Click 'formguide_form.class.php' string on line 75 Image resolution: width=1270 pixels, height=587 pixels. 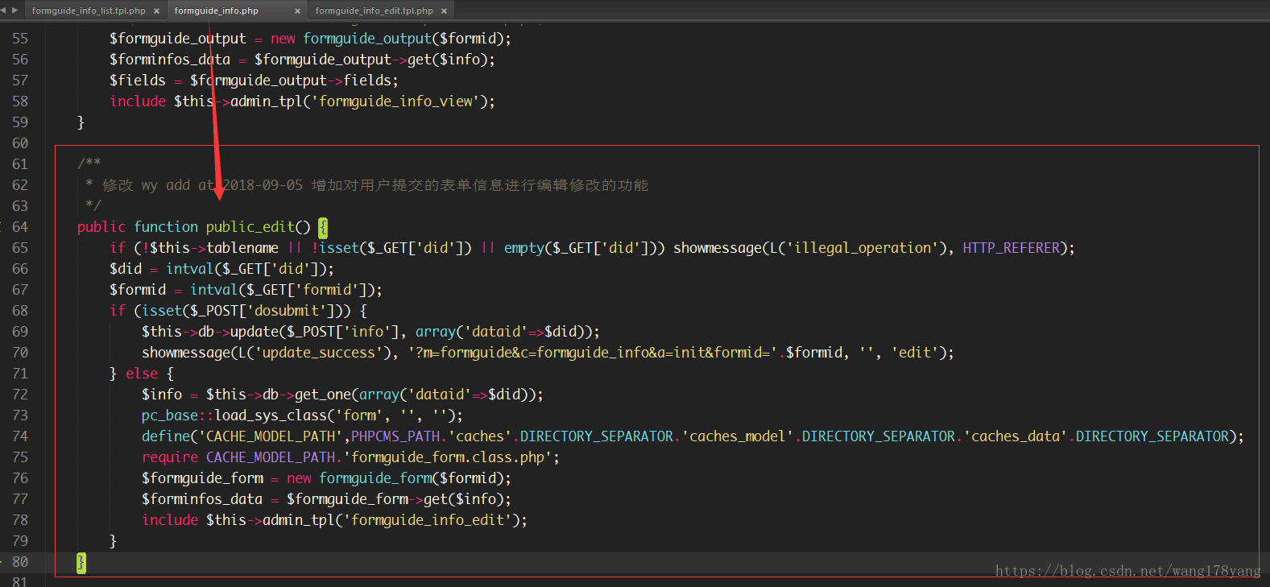[448, 457]
